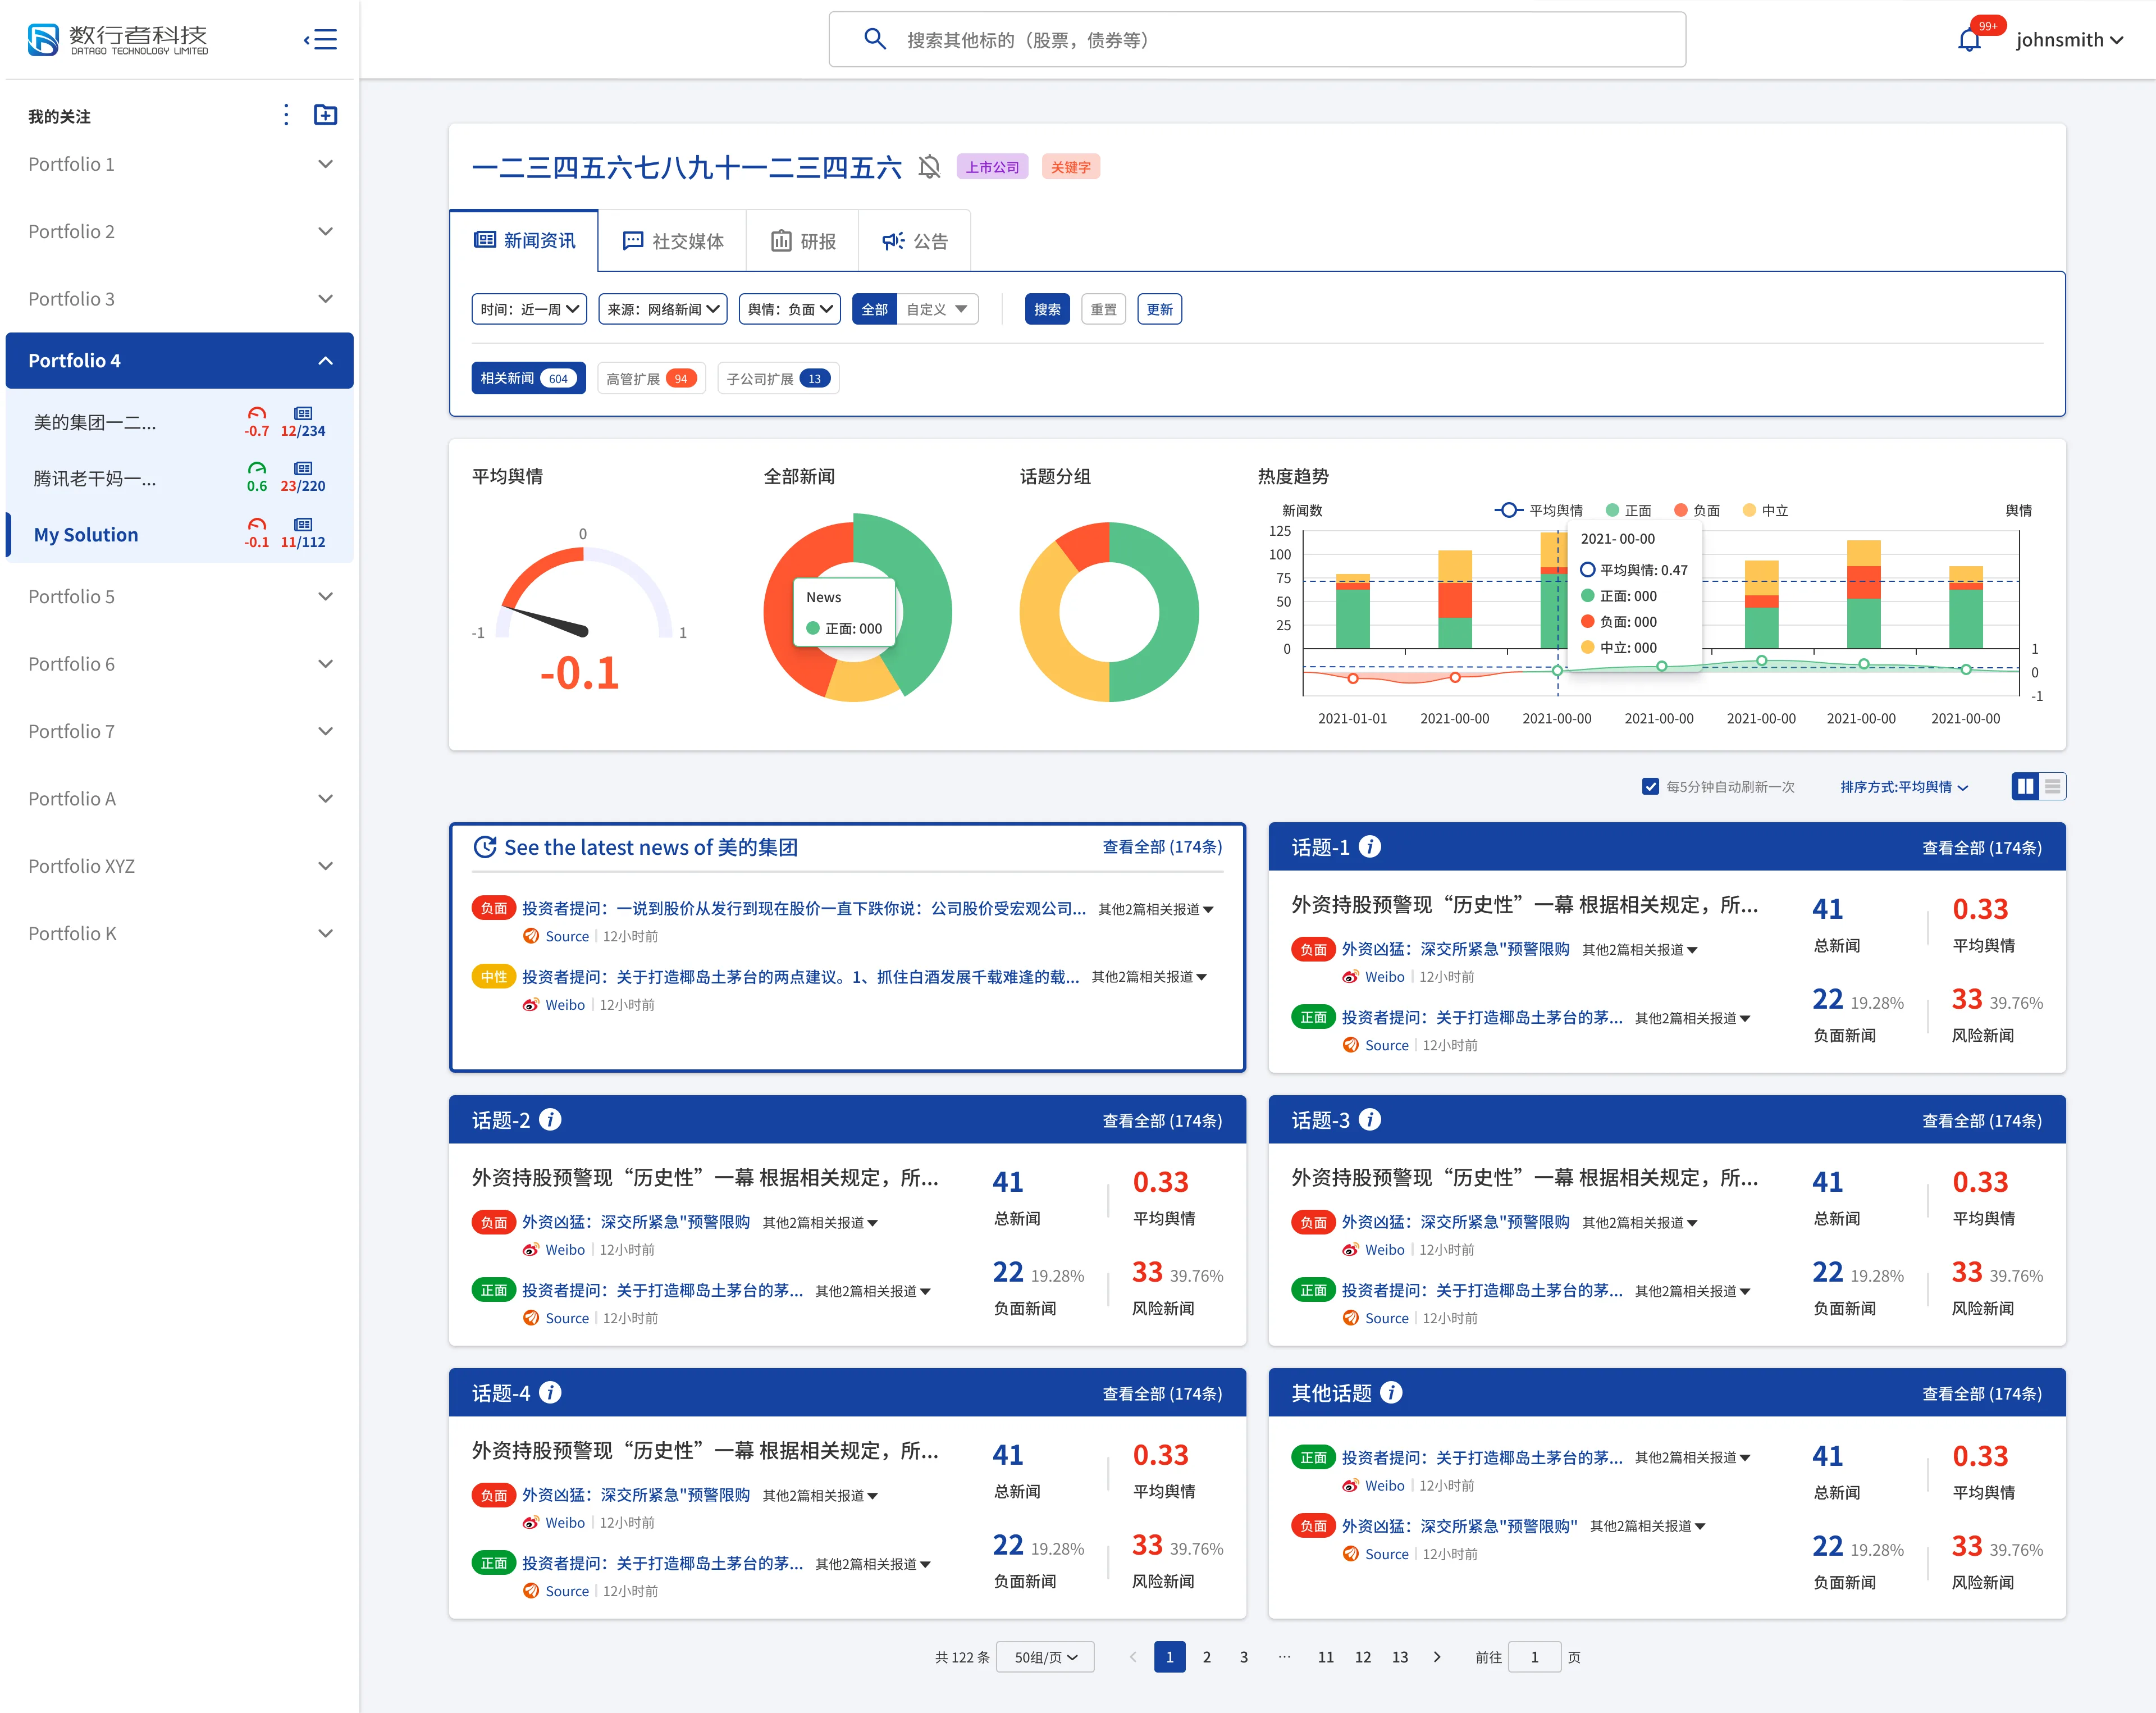
Task: Click the info icon next to 话题-1
Action: (1370, 846)
